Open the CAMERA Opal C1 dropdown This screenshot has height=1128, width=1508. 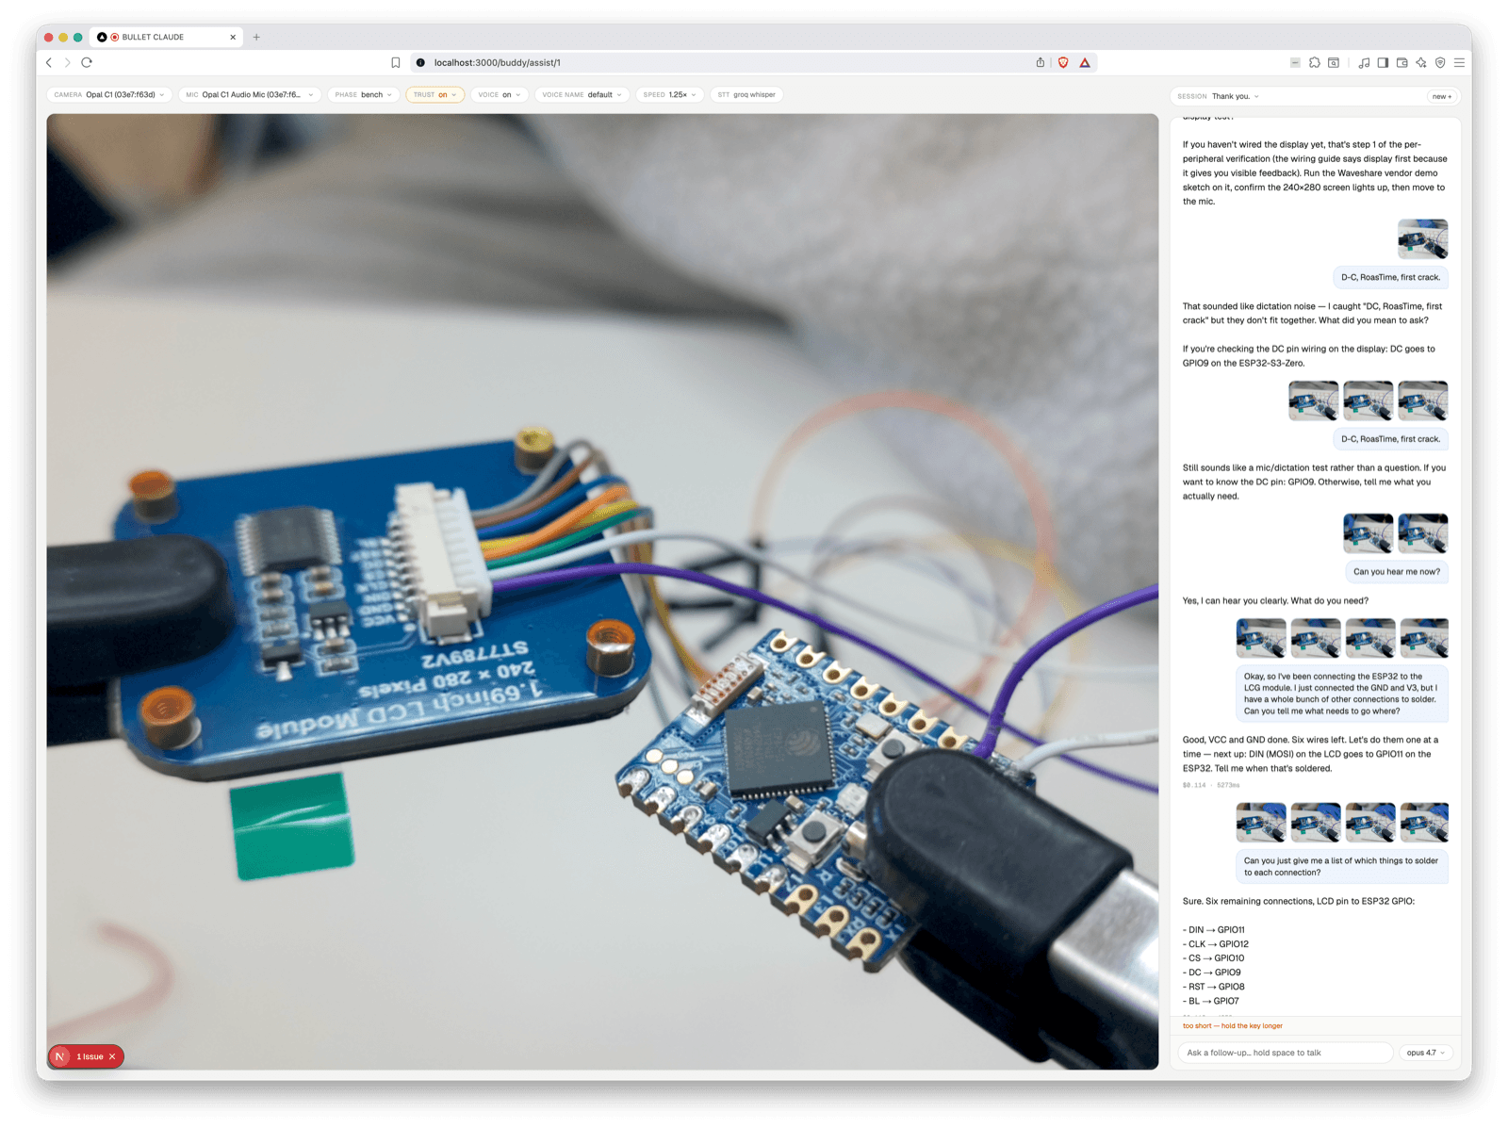click(109, 94)
